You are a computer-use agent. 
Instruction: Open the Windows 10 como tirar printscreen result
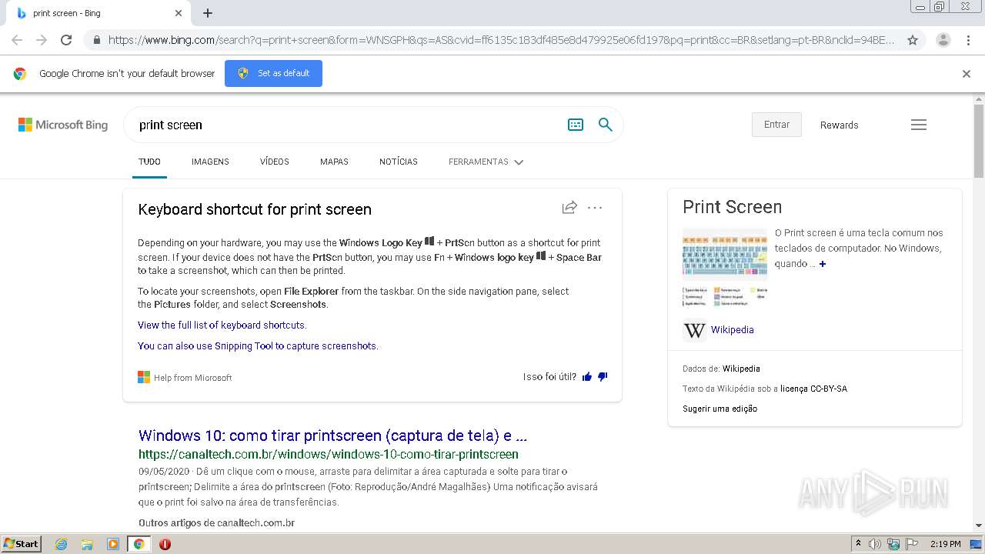pos(332,436)
